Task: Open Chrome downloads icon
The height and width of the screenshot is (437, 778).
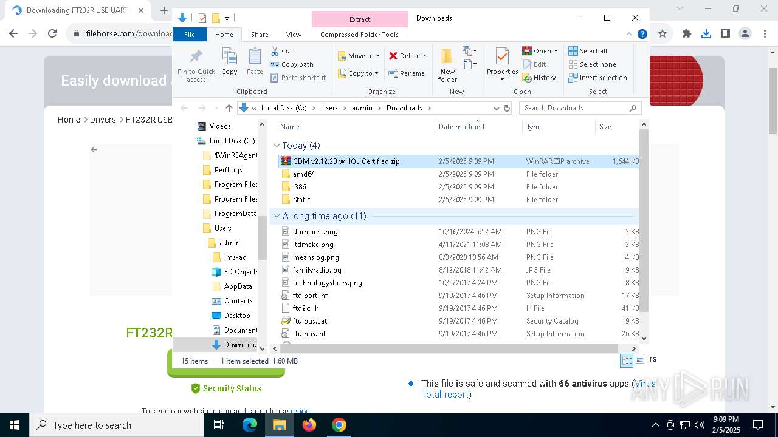Action: coord(706,34)
